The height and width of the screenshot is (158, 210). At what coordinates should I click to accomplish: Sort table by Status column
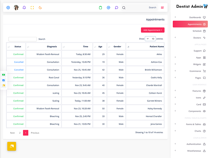pyautogui.click(x=16, y=47)
